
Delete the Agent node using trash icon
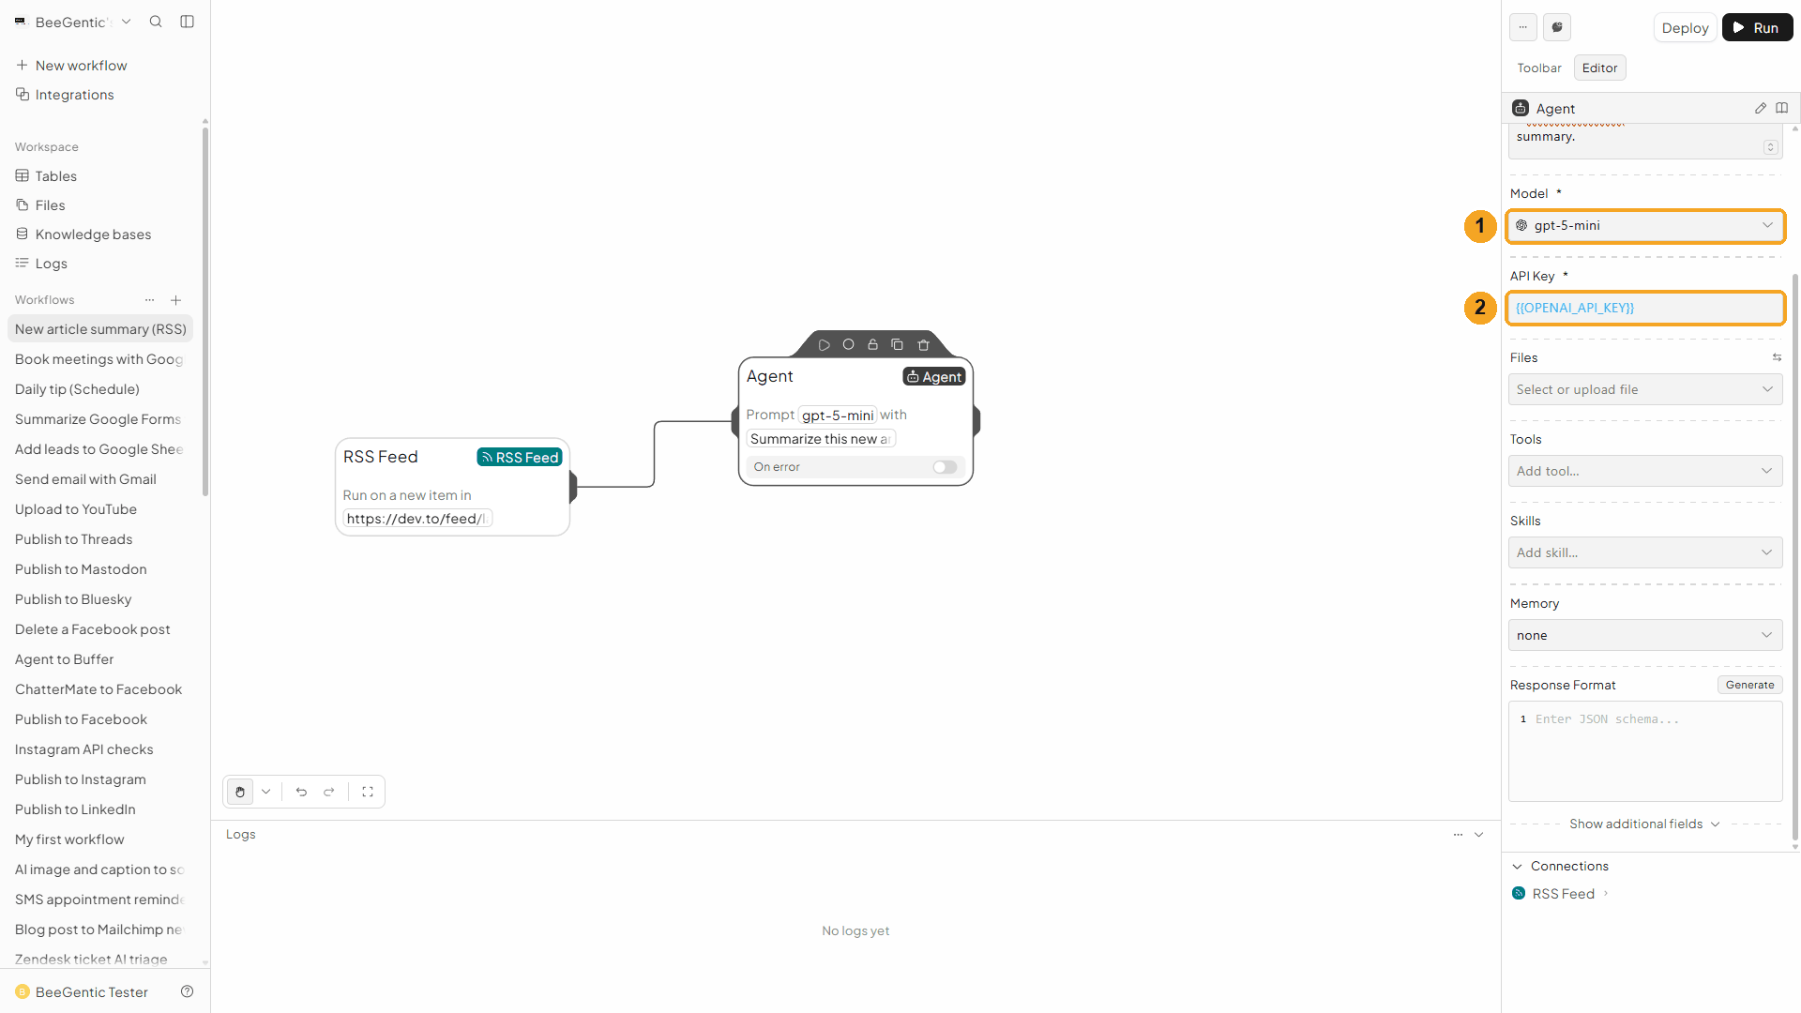(923, 345)
